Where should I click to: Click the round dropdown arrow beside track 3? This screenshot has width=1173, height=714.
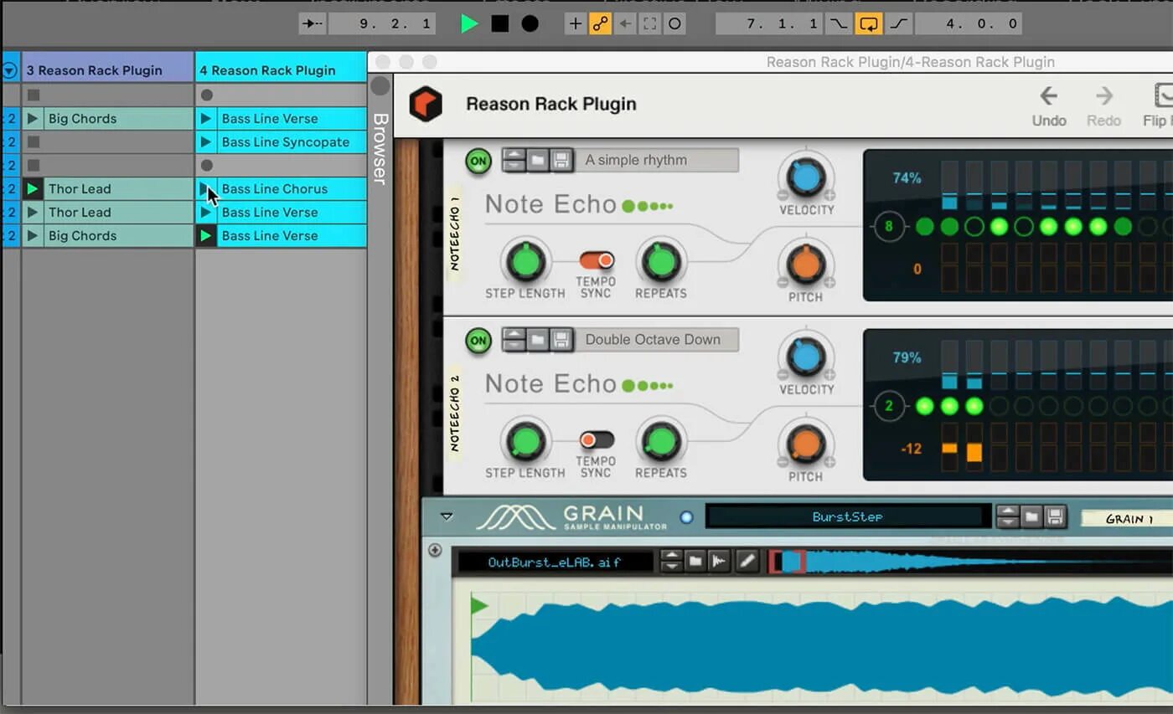pyautogui.click(x=10, y=70)
